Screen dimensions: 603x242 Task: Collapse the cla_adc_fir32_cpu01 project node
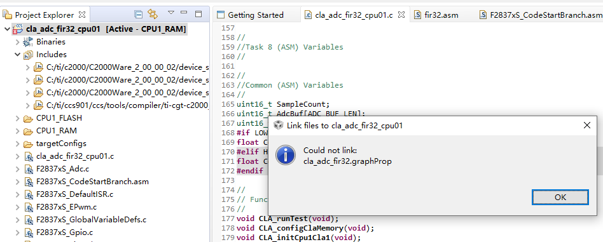click(x=6, y=29)
